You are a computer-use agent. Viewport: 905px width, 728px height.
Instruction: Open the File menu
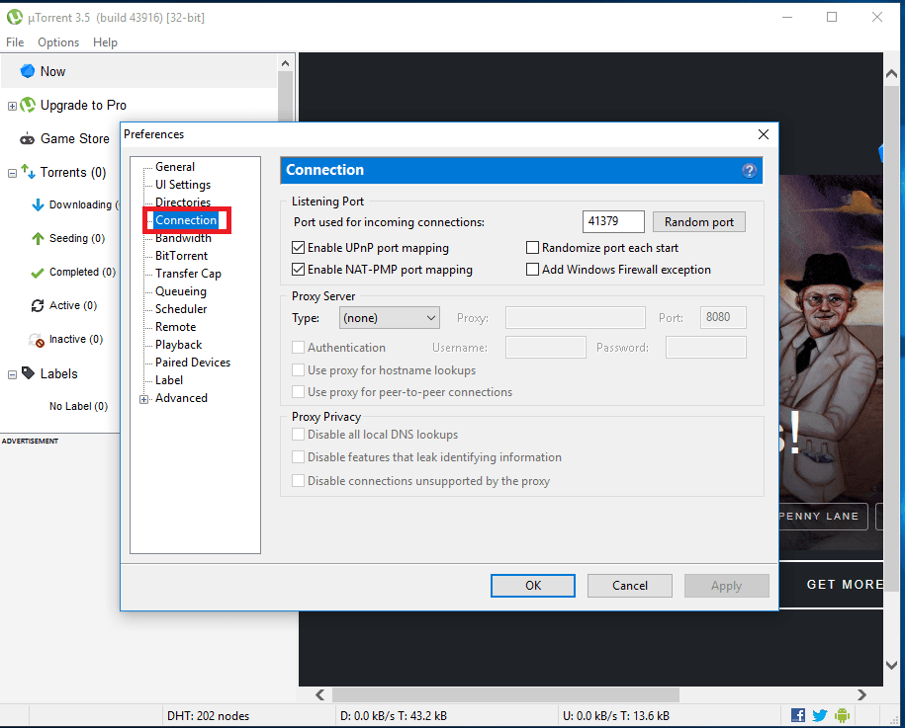(x=15, y=42)
